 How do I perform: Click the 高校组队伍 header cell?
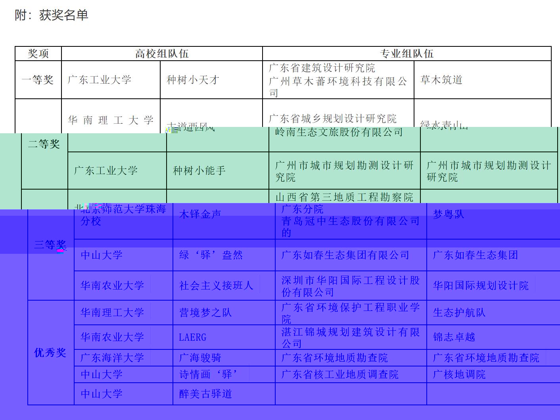(x=162, y=54)
